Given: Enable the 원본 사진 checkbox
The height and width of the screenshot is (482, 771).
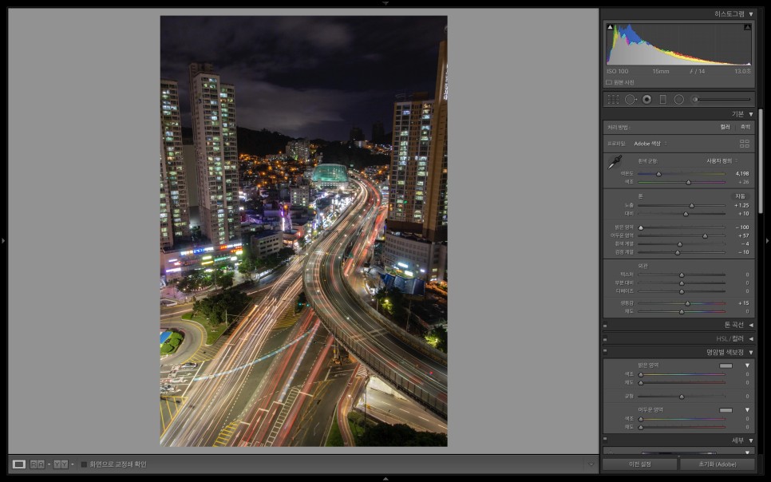Looking at the screenshot, I should tap(609, 83).
